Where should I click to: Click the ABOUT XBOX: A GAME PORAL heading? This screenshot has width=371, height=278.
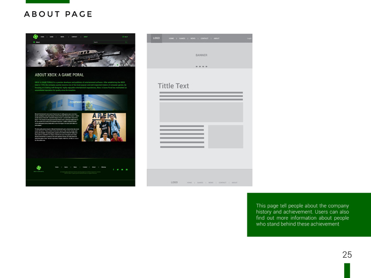(59, 75)
